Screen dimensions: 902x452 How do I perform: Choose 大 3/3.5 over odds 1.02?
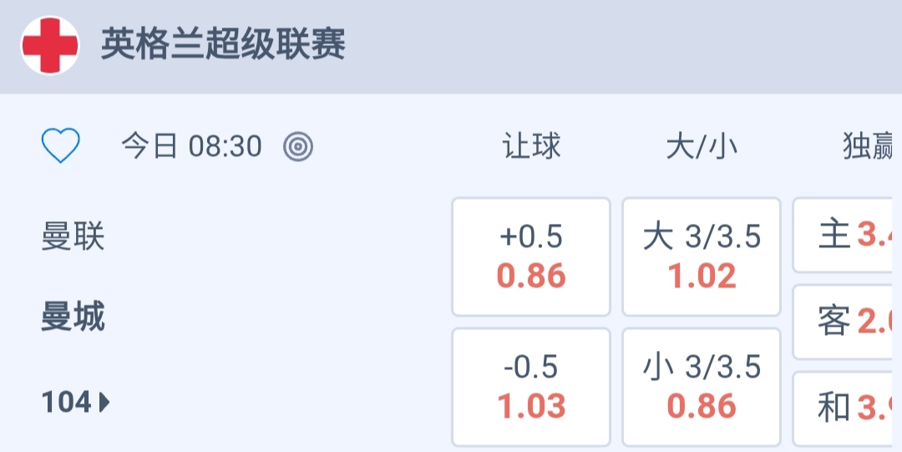click(702, 256)
